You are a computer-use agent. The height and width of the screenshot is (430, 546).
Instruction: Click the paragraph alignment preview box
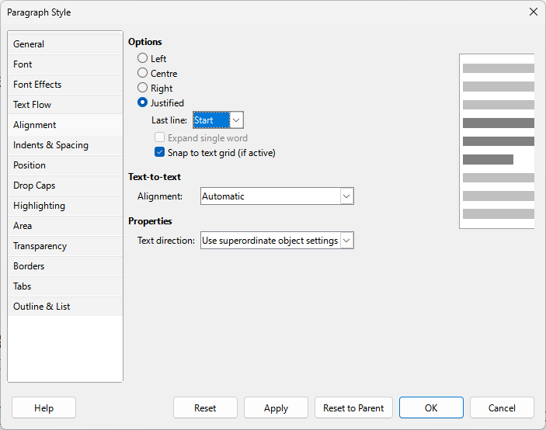(497, 141)
